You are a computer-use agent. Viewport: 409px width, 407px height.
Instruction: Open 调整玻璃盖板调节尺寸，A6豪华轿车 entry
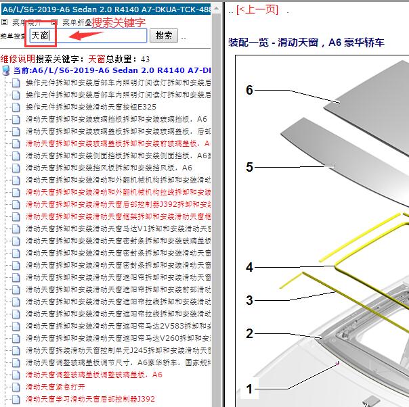118,362
